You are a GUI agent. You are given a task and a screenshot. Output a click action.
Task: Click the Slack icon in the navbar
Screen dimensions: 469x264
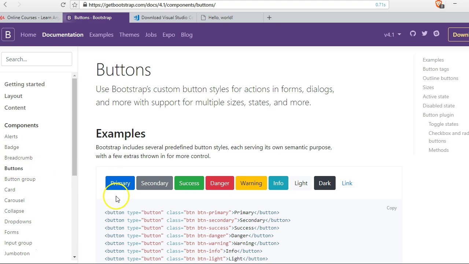[x=436, y=34]
